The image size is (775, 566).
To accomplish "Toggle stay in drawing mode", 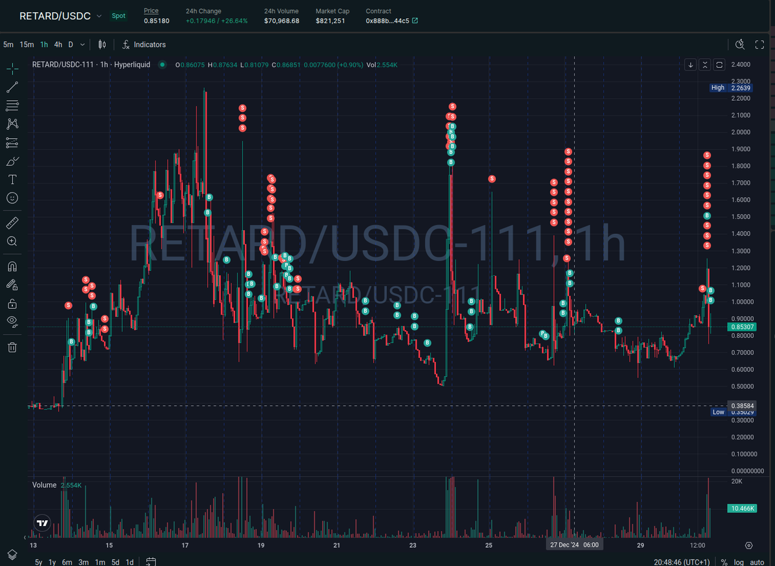I will click(x=12, y=284).
